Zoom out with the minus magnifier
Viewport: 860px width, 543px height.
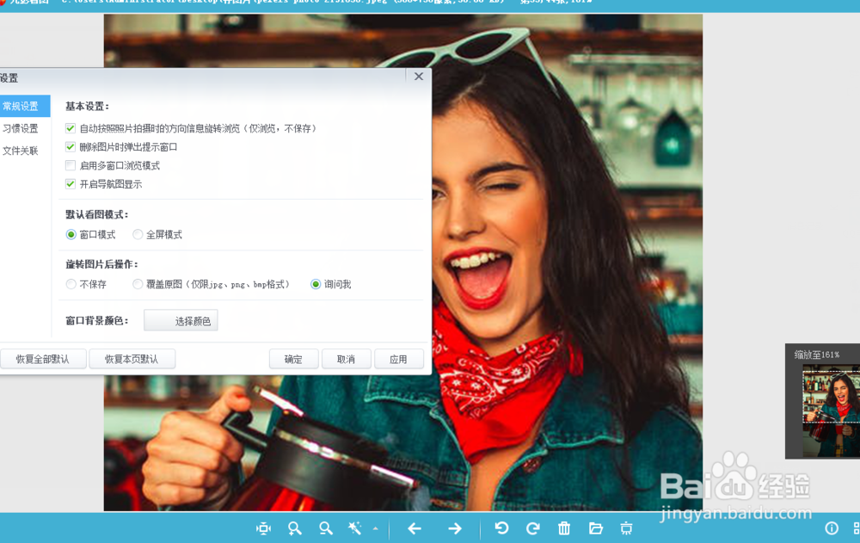(x=326, y=528)
